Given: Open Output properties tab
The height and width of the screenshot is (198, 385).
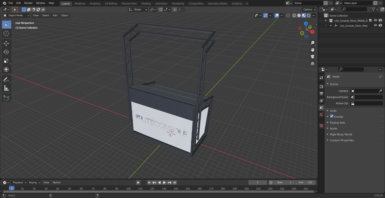Looking at the screenshot, I should pos(321,94).
